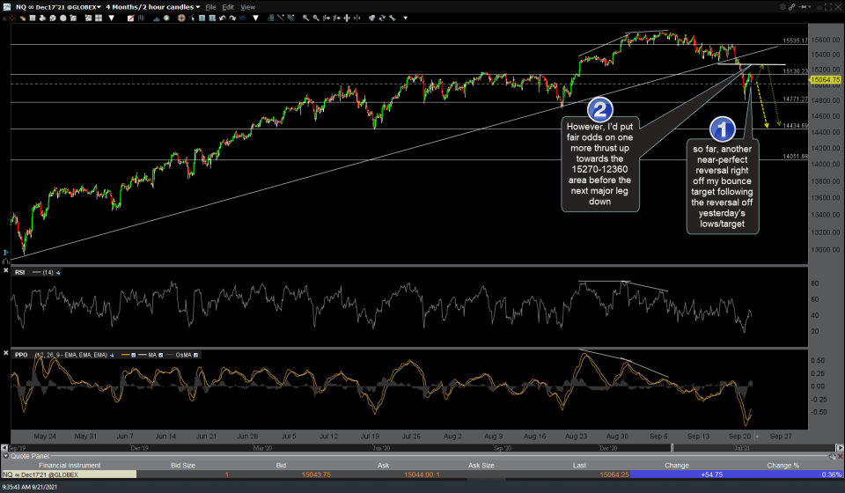
Task: Click the zoom in magnifier icon
Action: pyautogui.click(x=305, y=18)
